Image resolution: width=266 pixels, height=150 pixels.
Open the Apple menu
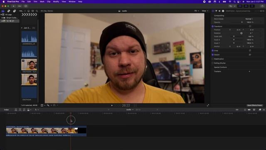click(3, 2)
